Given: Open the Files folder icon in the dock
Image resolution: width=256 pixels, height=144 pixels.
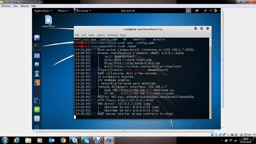Looking at the screenshot, I should pos(37,56).
